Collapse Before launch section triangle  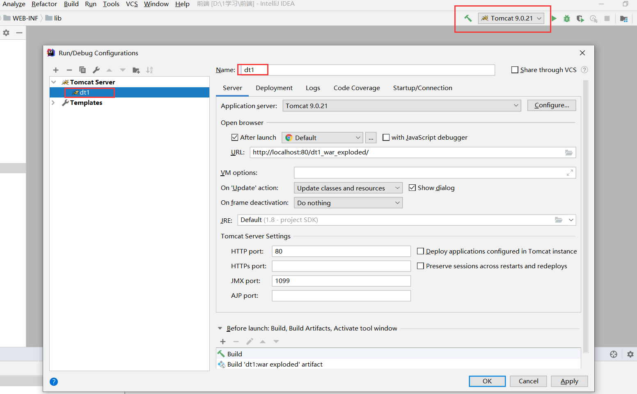click(x=220, y=328)
